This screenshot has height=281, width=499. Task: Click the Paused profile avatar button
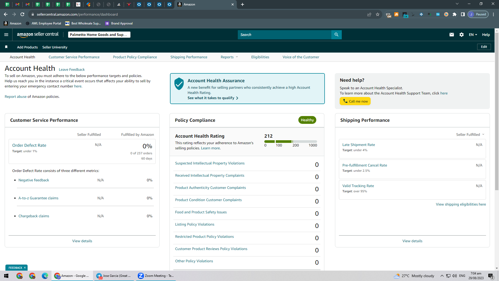tap(478, 14)
